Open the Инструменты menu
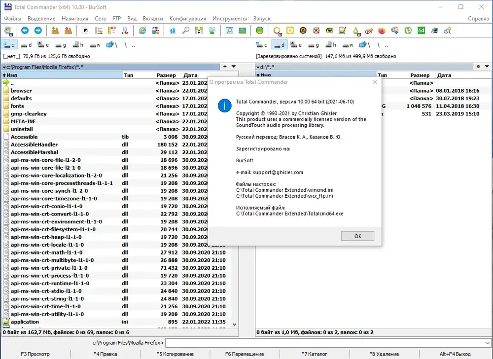Viewport: 493px width, 359px height. [x=230, y=19]
